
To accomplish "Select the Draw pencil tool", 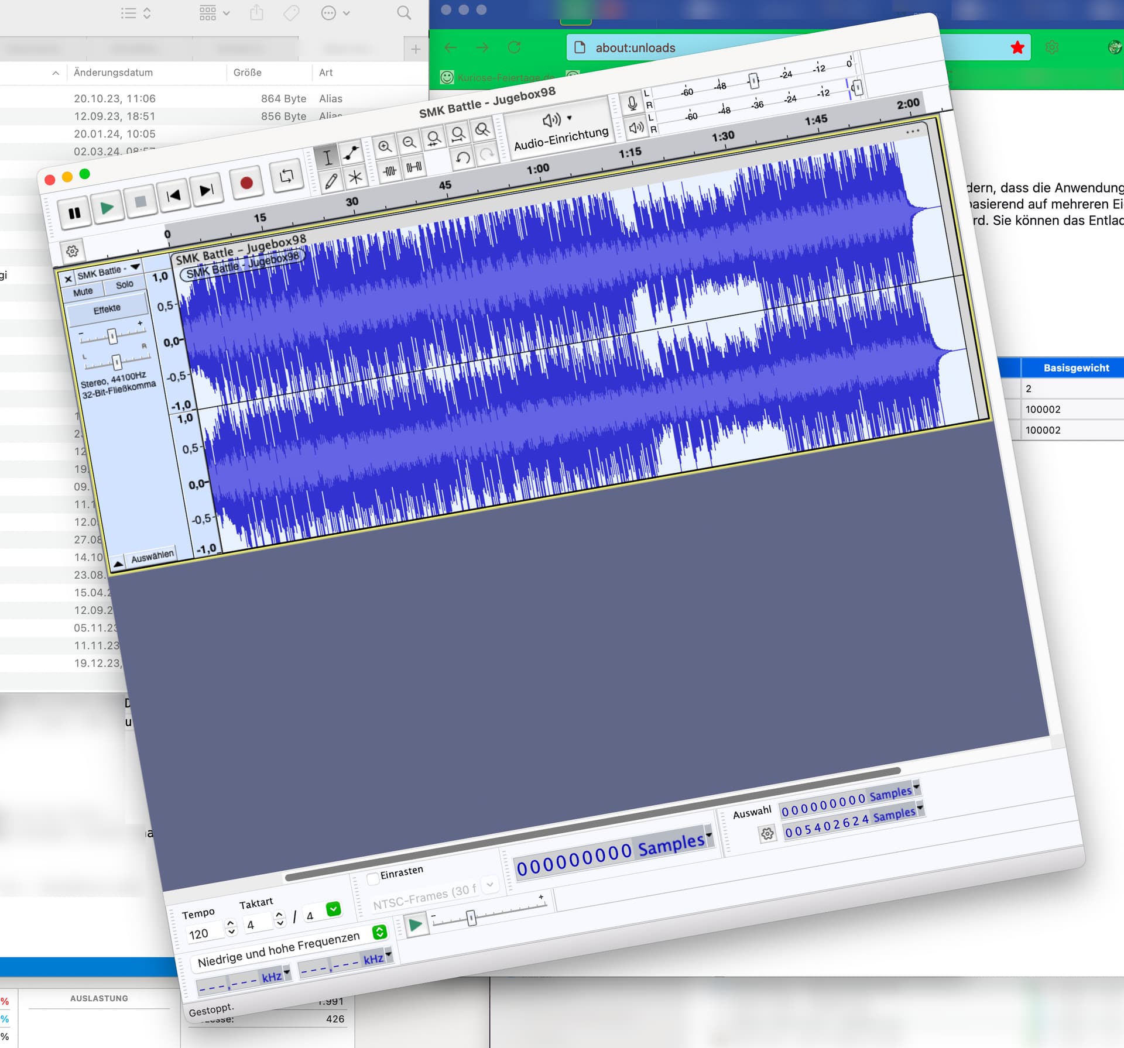I will point(331,181).
